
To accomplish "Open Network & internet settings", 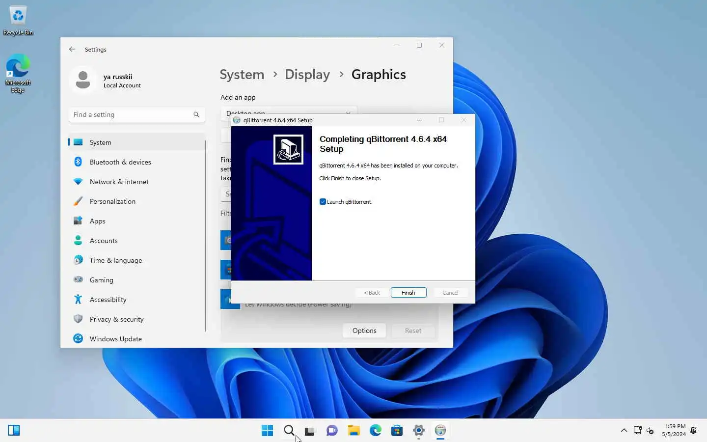I will (x=136, y=182).
